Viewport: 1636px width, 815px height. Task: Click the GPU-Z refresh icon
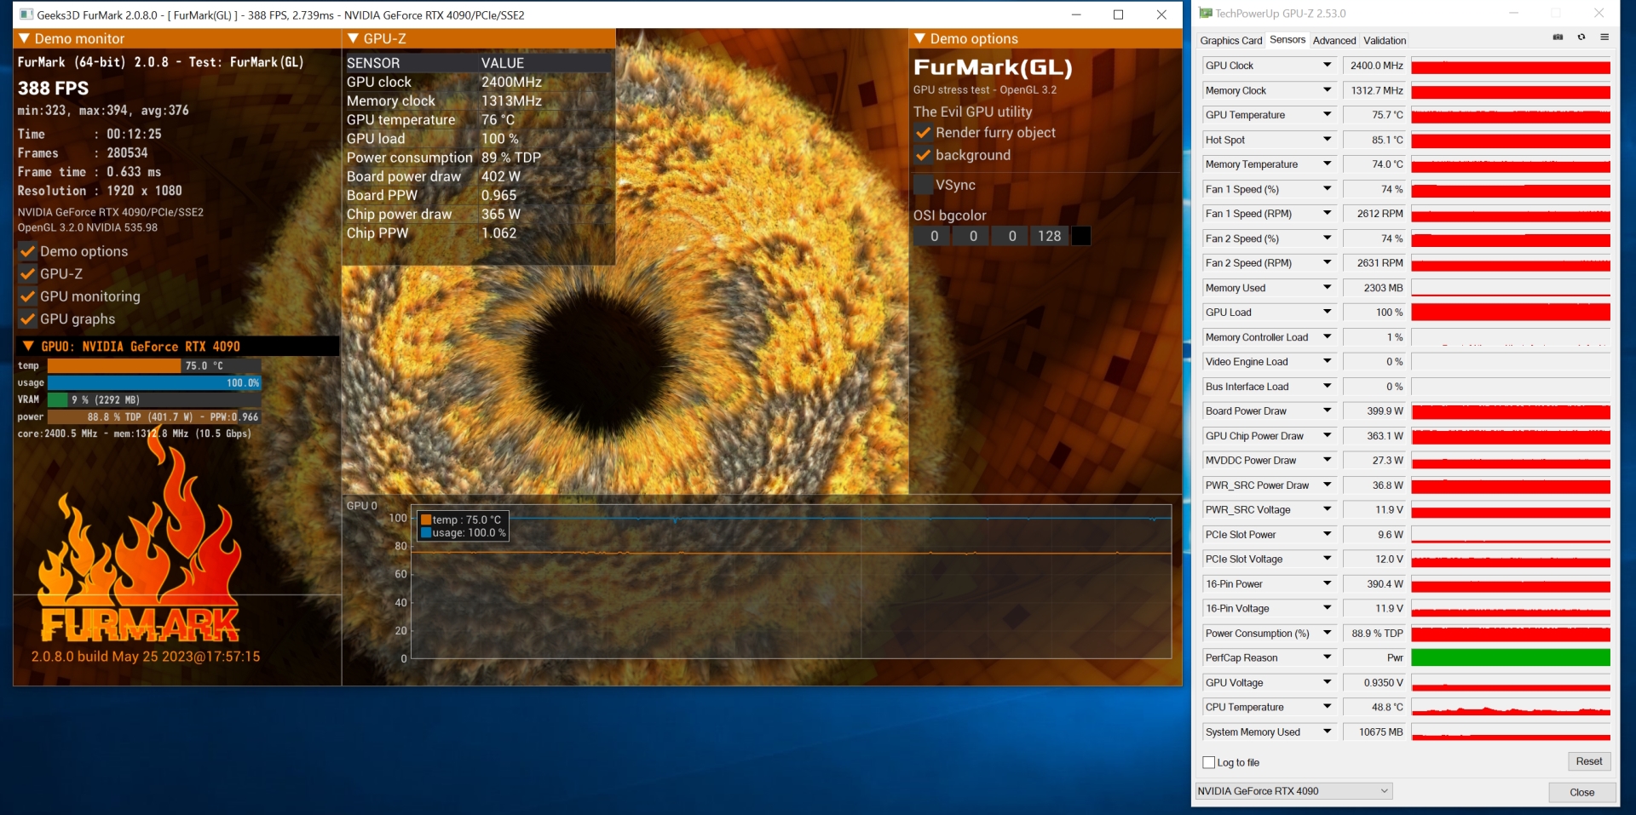point(1581,37)
